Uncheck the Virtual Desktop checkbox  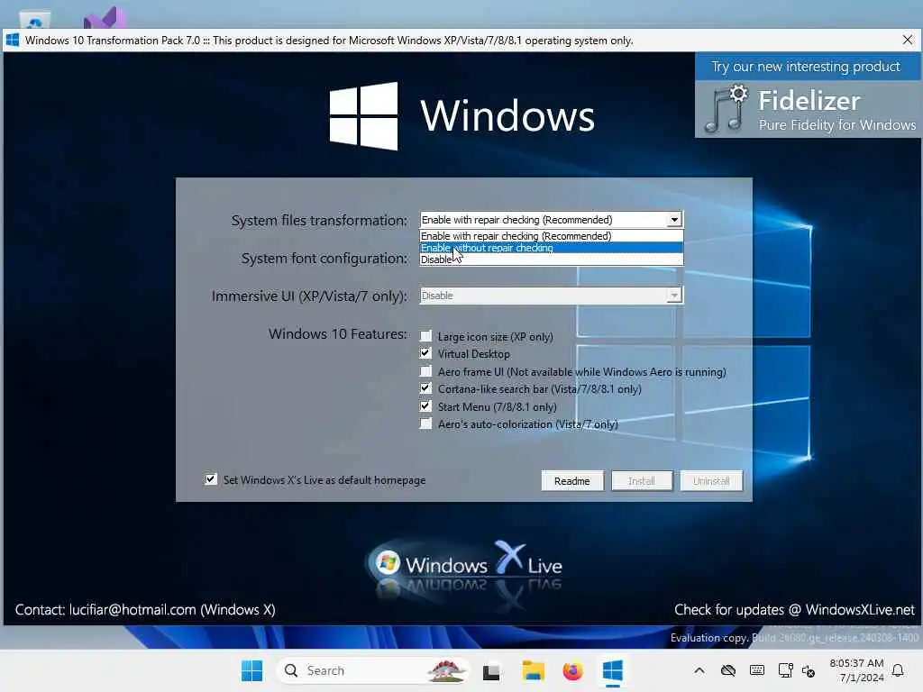coord(425,353)
